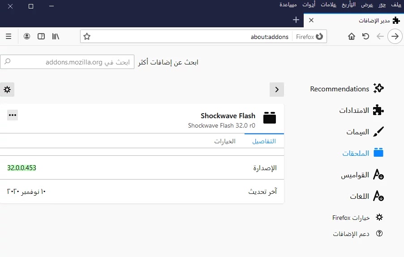
Task: Click the Shockwave Flash plugin icon
Action: point(270,118)
